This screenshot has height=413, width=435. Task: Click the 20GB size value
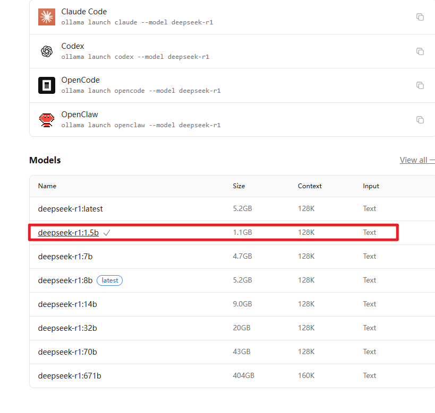(242, 328)
